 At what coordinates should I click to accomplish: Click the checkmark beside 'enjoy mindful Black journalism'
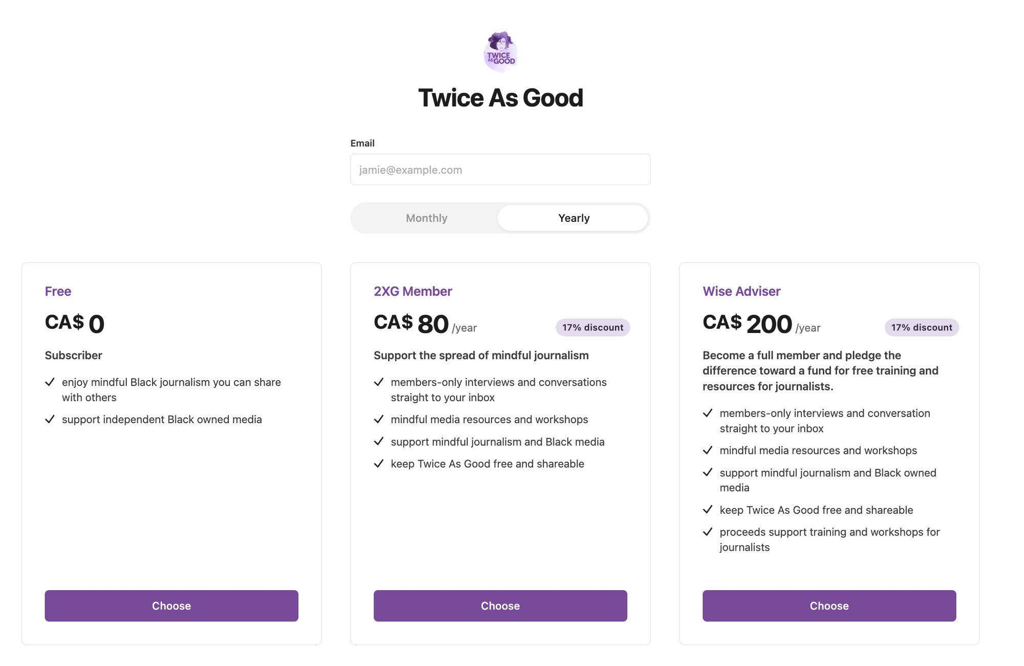[x=50, y=382]
